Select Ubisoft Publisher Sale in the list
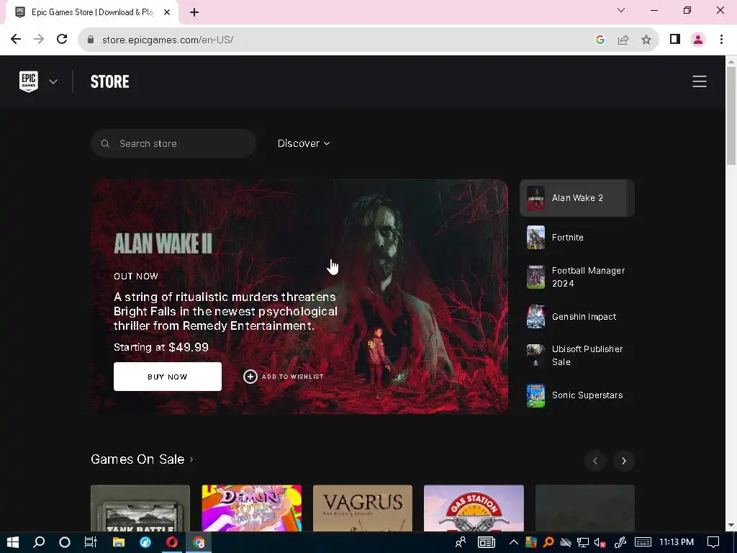Viewport: 737px width, 553px height. tap(577, 356)
